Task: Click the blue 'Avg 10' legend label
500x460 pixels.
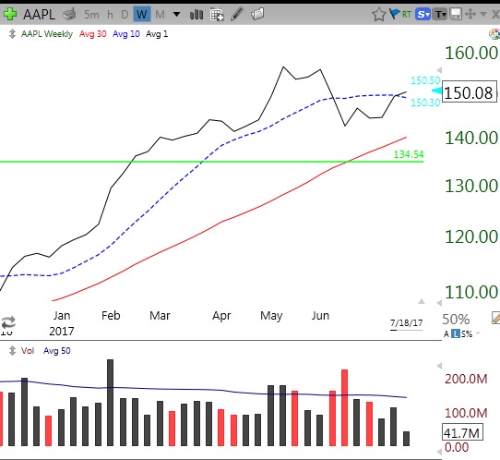Action: tap(126, 34)
